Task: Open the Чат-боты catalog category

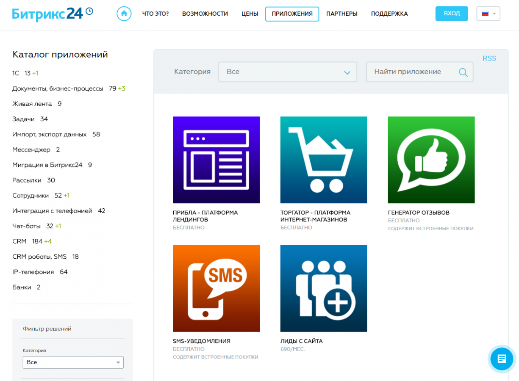Action: tap(26, 226)
